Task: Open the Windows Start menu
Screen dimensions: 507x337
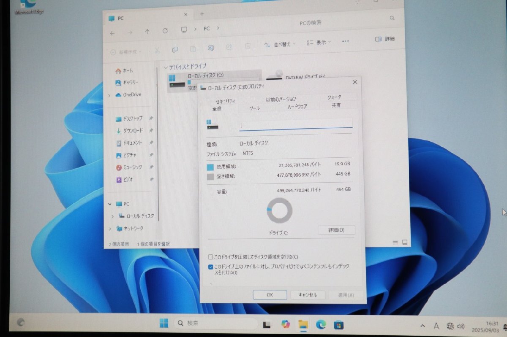Action: click(x=164, y=324)
